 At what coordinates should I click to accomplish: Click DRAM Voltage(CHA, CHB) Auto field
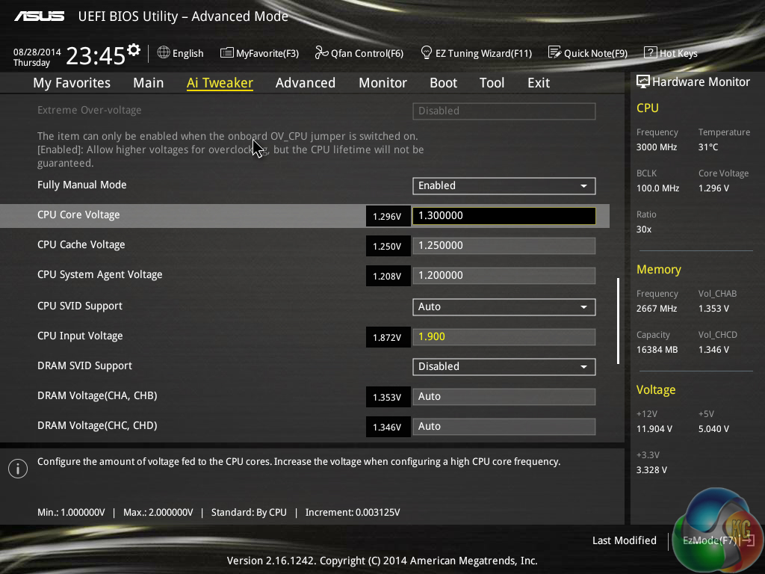point(504,396)
